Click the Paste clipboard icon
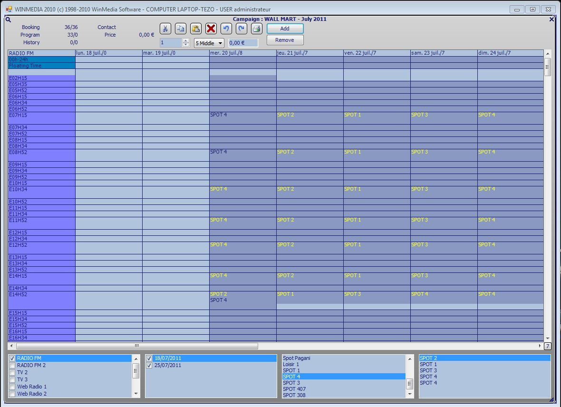The height and width of the screenshot is (407, 561). pyautogui.click(x=196, y=29)
